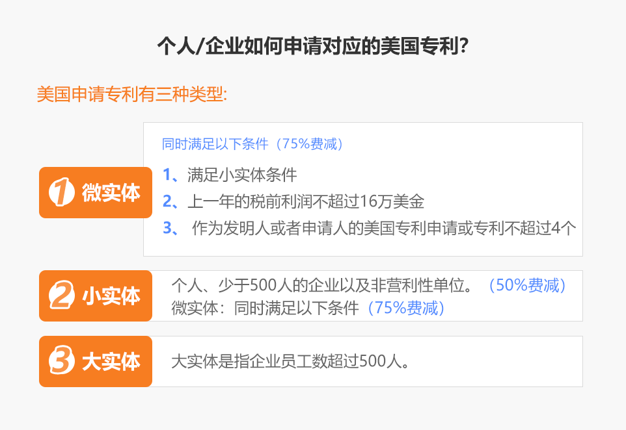
Task: Click the text 大实体是指企业员工数超过500人
Action: tap(291, 362)
